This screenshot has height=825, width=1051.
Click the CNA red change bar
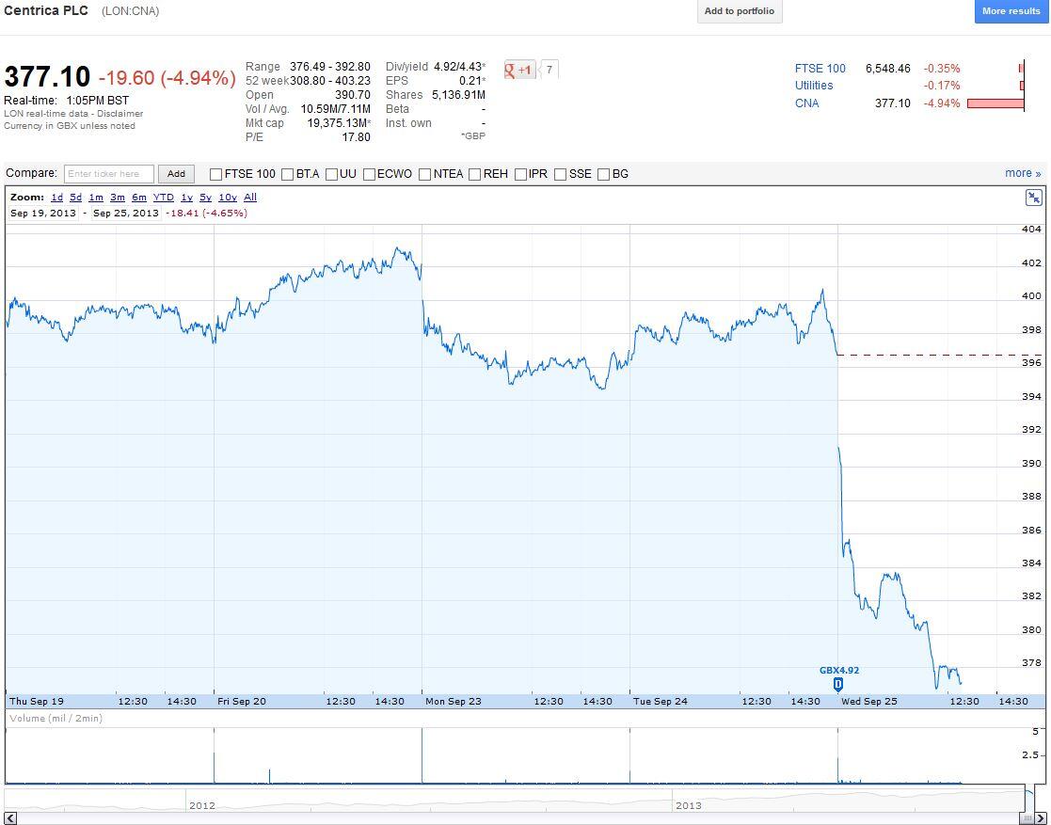pos(995,103)
